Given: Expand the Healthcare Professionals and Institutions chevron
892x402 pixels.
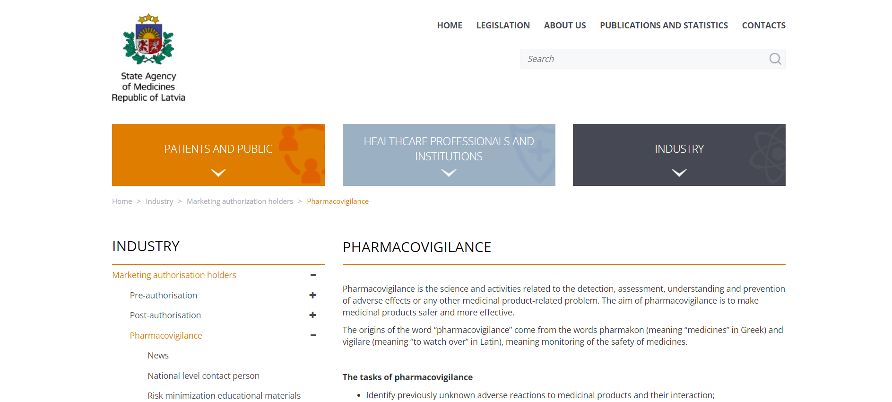Looking at the screenshot, I should click(449, 173).
